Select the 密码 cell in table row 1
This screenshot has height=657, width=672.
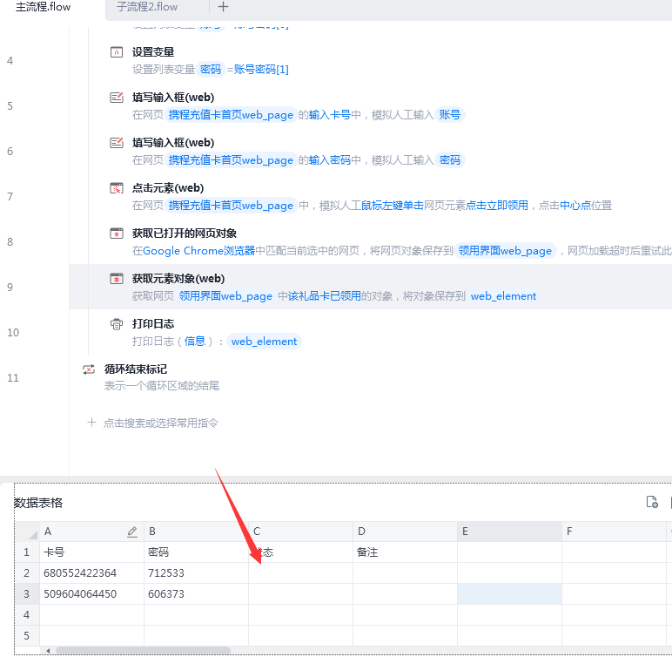(196, 552)
